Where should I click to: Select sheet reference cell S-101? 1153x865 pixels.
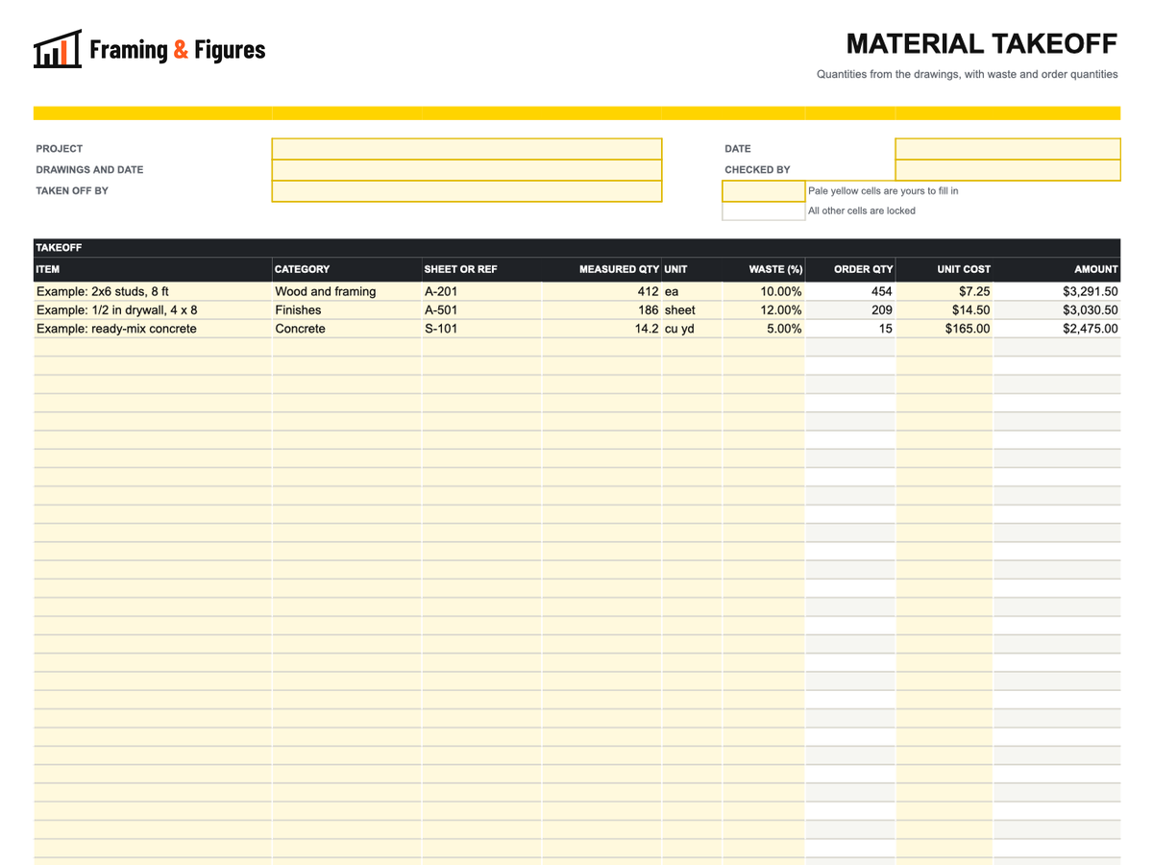pyautogui.click(x=481, y=329)
